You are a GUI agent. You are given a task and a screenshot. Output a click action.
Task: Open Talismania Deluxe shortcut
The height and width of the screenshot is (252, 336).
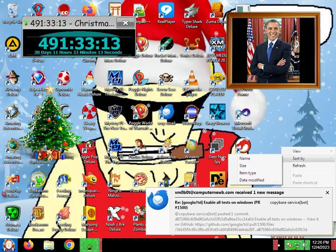tap(166, 151)
